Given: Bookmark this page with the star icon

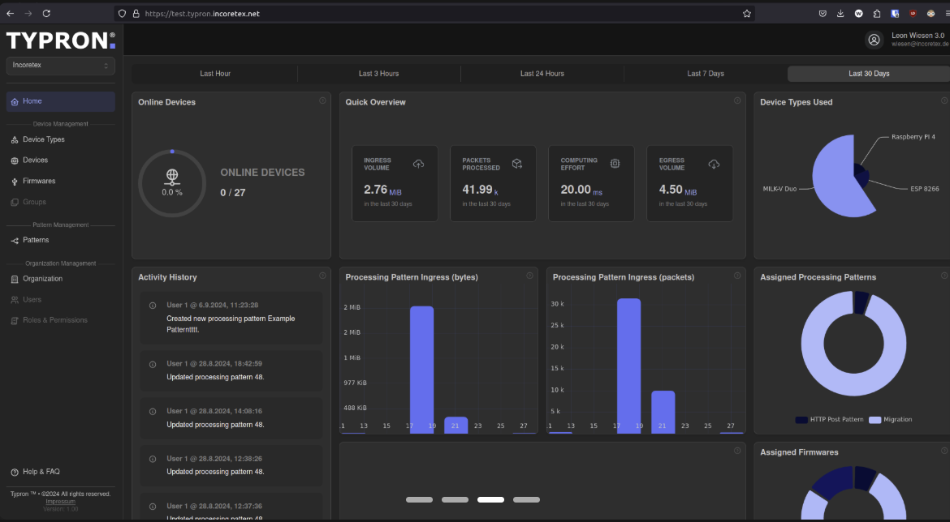Looking at the screenshot, I should 746,13.
